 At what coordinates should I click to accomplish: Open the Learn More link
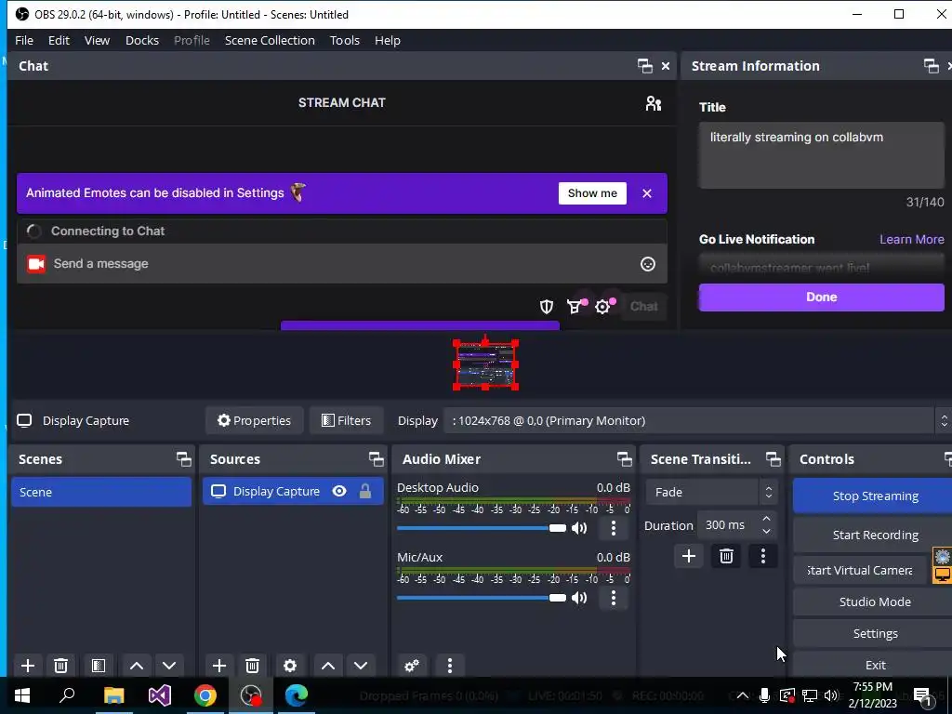click(912, 239)
